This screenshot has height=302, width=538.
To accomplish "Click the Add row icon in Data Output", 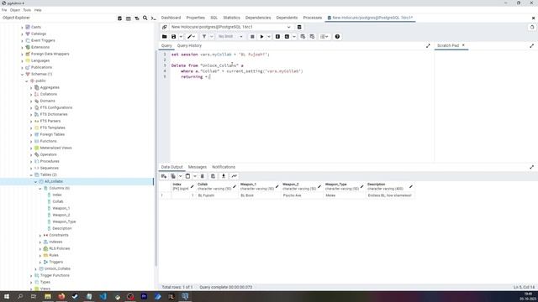I will tap(164, 176).
